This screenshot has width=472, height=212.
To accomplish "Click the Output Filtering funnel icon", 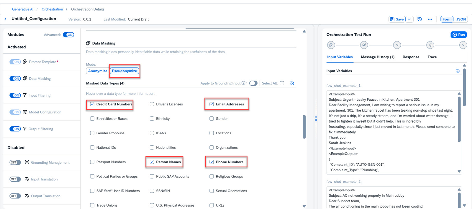I will (x=25, y=129).
